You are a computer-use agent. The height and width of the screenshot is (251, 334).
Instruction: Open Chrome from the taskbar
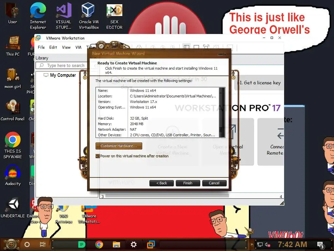pyautogui.click(x=99, y=244)
